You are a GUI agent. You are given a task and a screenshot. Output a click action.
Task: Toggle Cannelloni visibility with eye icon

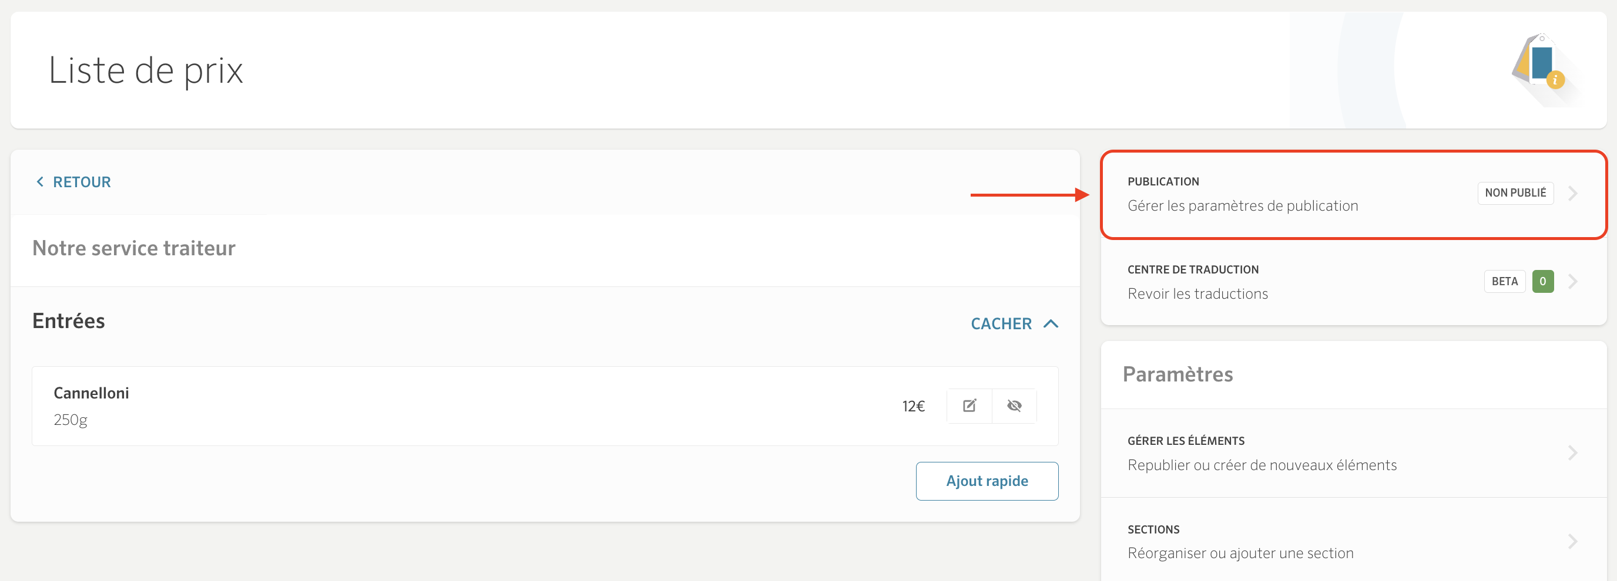(x=1014, y=406)
